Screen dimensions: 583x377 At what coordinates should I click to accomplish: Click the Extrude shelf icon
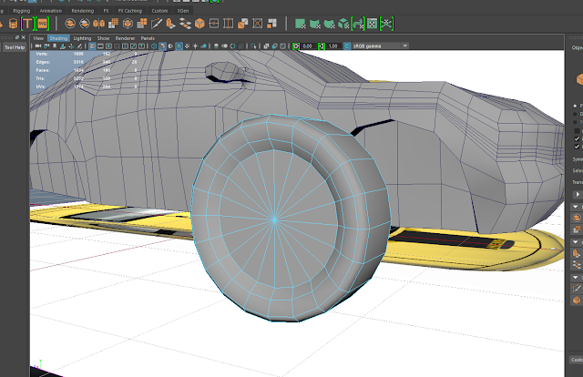[x=170, y=24]
